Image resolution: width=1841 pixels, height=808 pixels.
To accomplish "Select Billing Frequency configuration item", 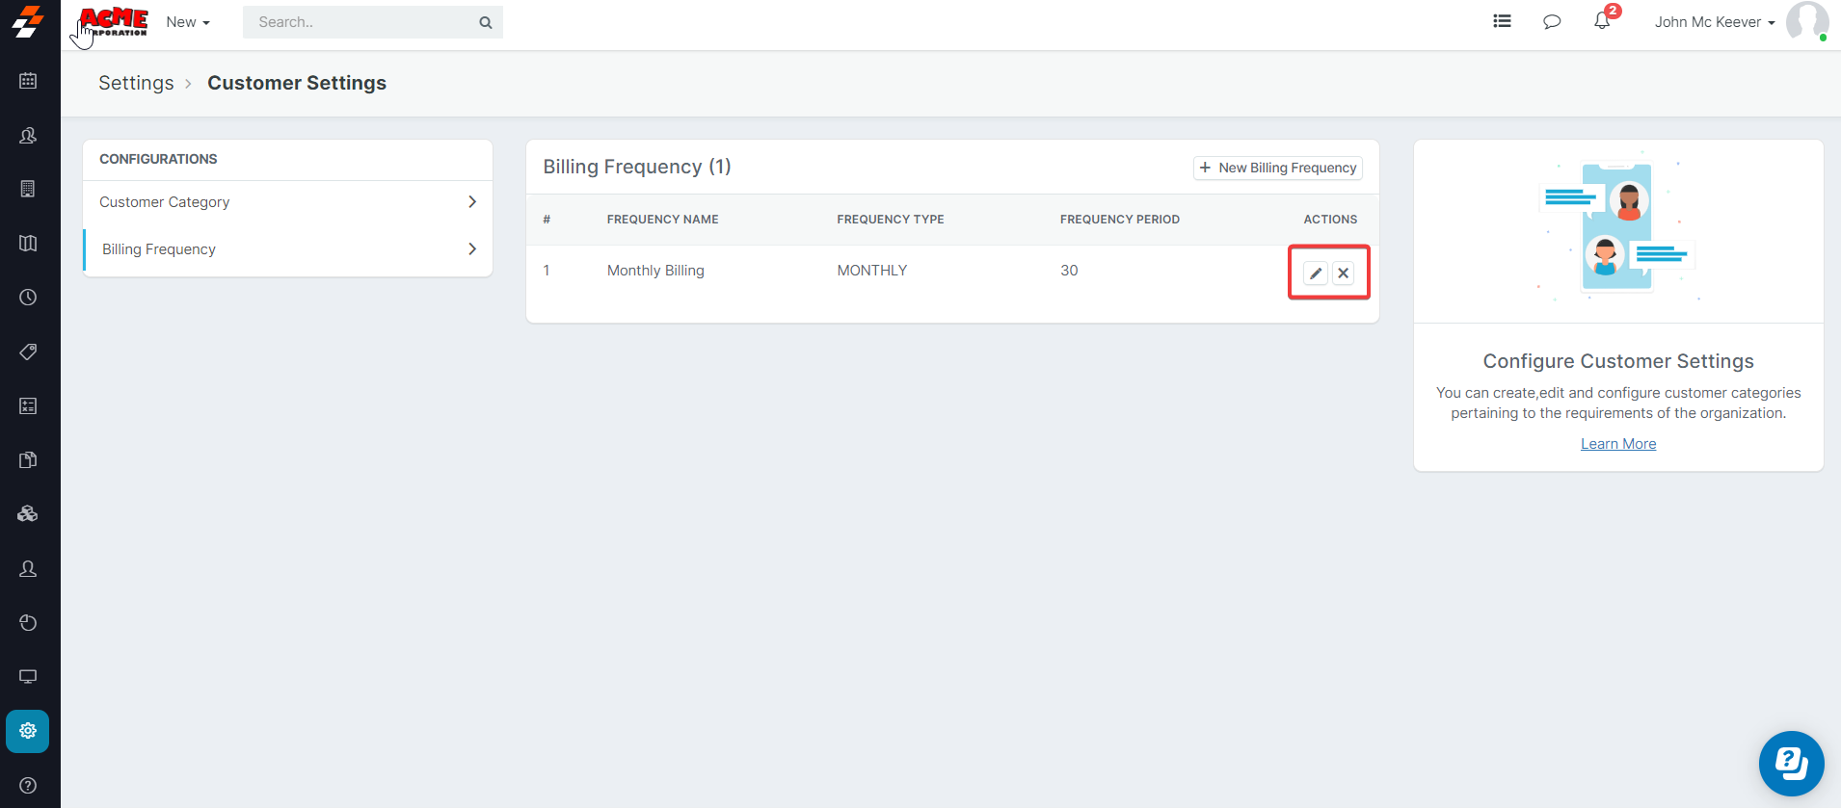I will (x=159, y=249).
